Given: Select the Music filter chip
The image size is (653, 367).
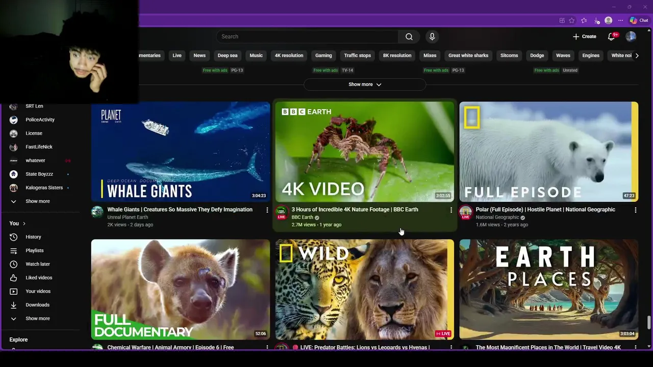Looking at the screenshot, I should click(x=256, y=56).
